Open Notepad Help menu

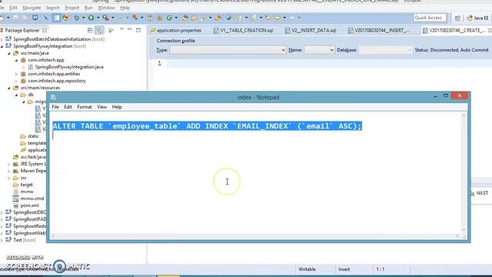point(117,107)
